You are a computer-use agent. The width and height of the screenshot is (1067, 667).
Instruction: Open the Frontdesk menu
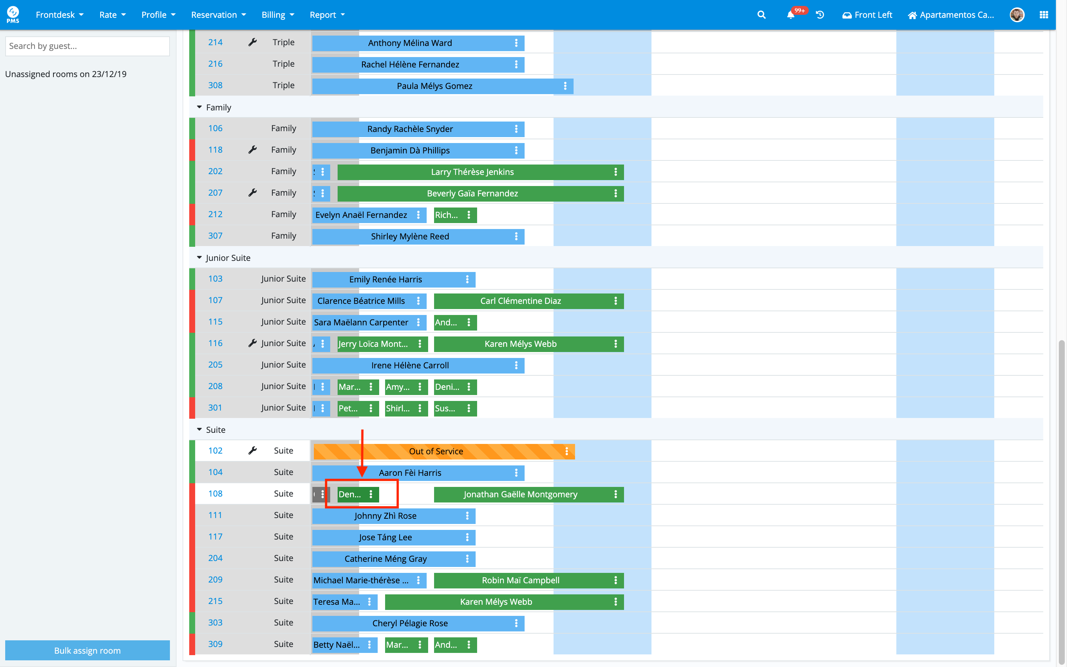coord(59,14)
